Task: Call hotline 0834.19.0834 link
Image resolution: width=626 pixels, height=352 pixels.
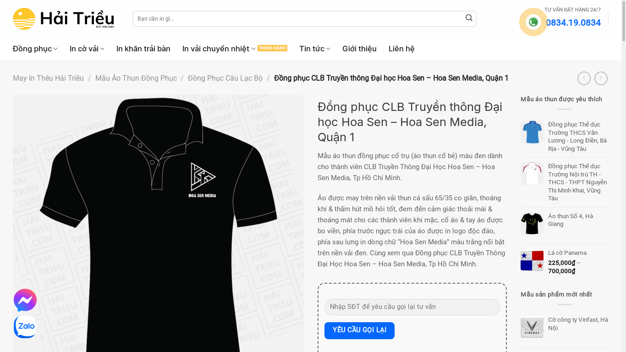Action: point(573,22)
